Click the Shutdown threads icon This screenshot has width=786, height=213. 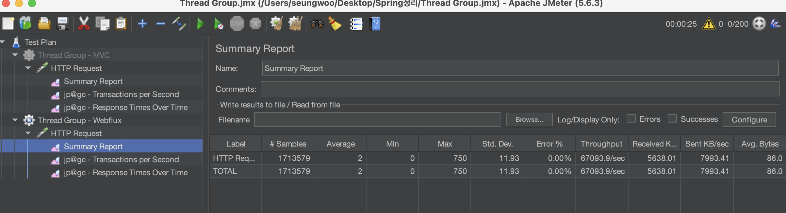tap(255, 23)
